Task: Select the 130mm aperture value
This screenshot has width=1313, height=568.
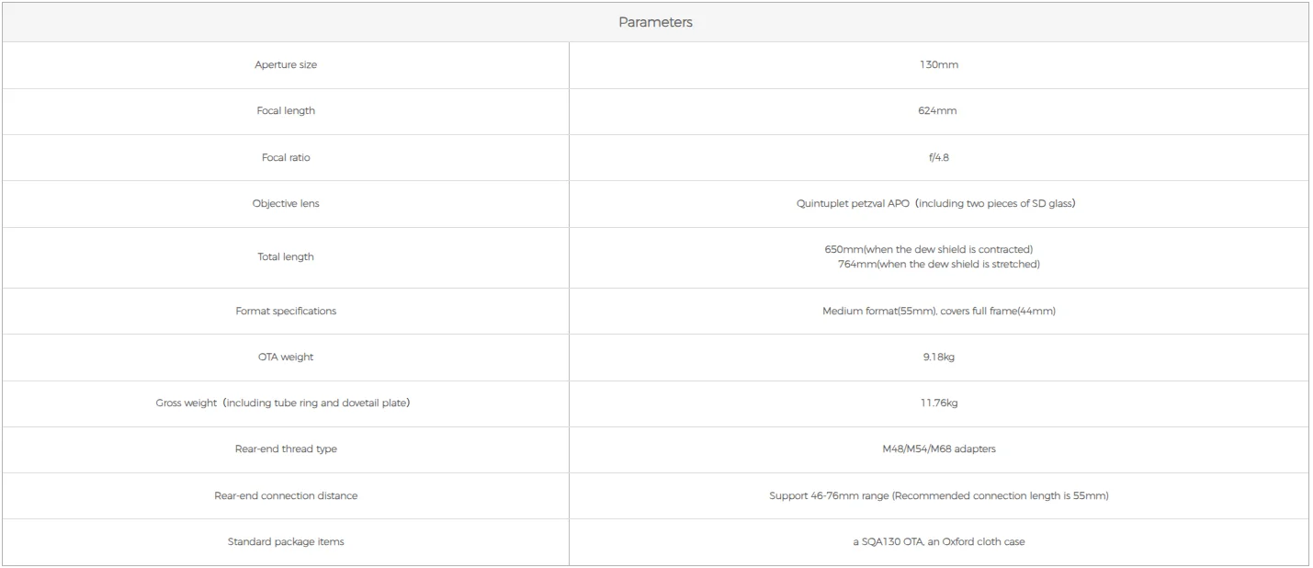Action: tap(938, 65)
